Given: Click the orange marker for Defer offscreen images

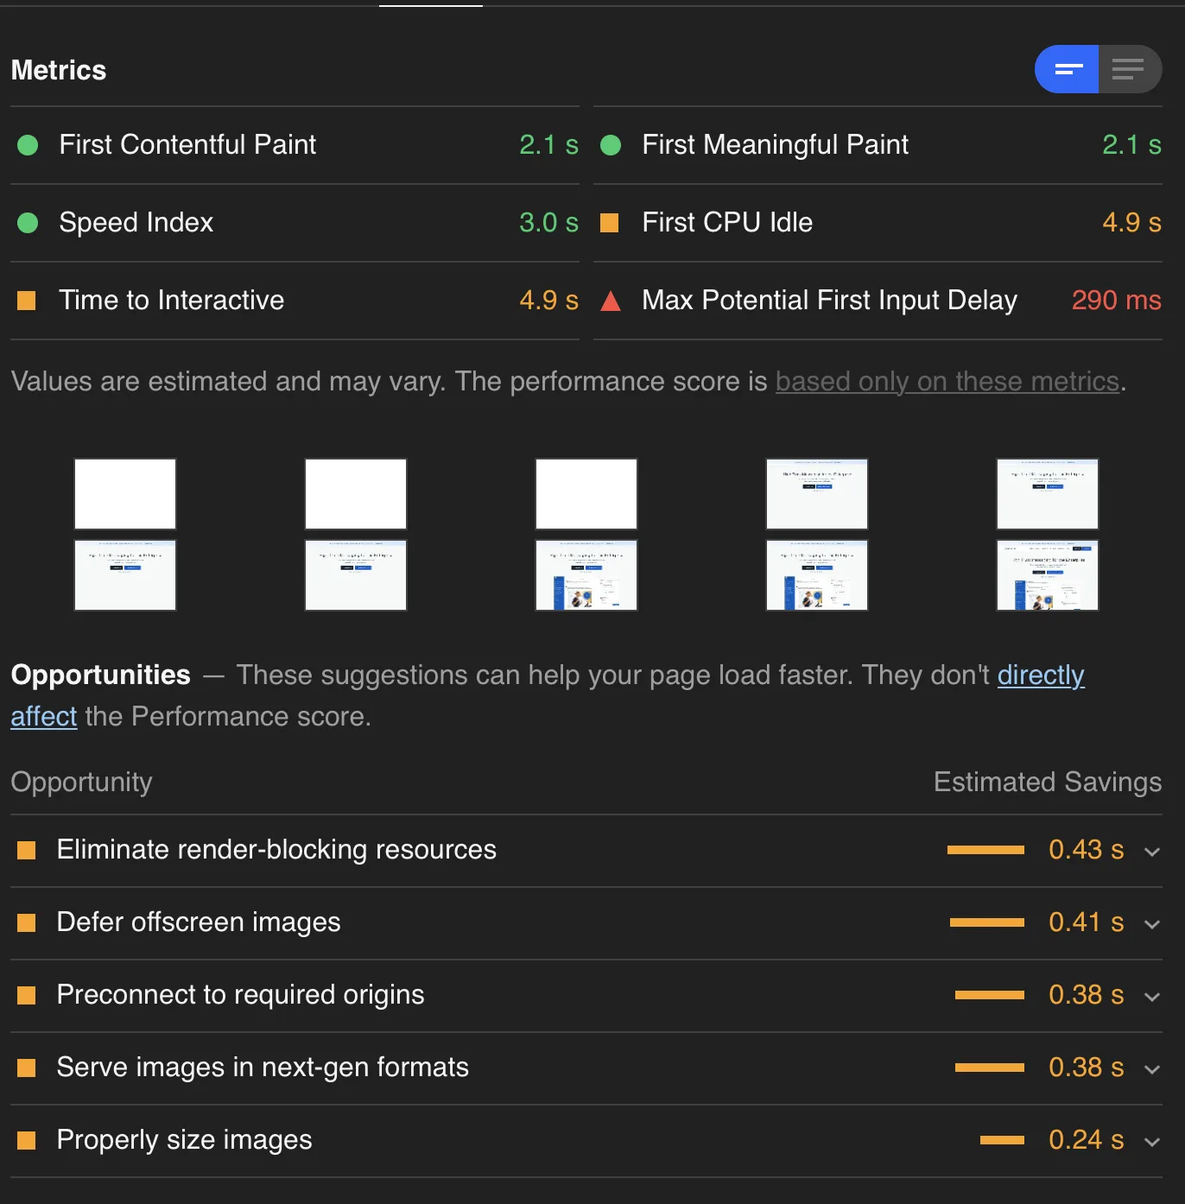Looking at the screenshot, I should (x=27, y=923).
